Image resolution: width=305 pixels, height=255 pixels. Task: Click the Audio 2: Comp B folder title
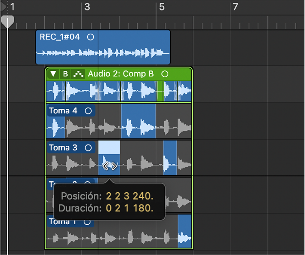click(121, 74)
